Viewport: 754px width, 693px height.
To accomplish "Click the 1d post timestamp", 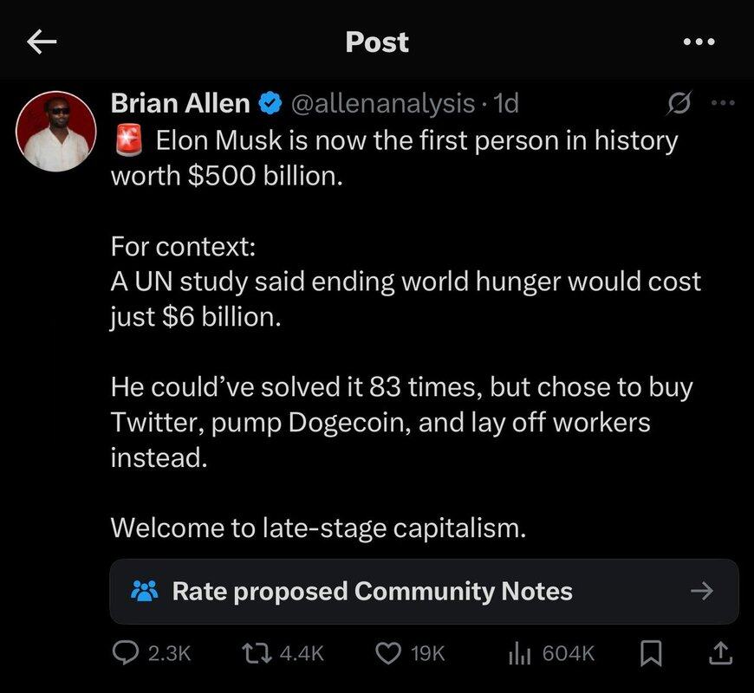I will pyautogui.click(x=504, y=105).
